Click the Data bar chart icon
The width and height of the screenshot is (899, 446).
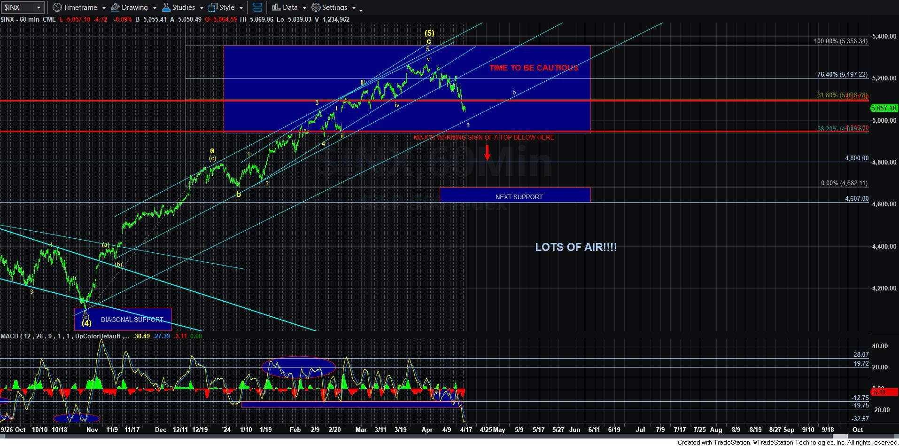point(276,8)
